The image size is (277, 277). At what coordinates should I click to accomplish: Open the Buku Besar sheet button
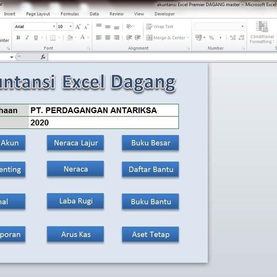pyautogui.click(x=150, y=143)
